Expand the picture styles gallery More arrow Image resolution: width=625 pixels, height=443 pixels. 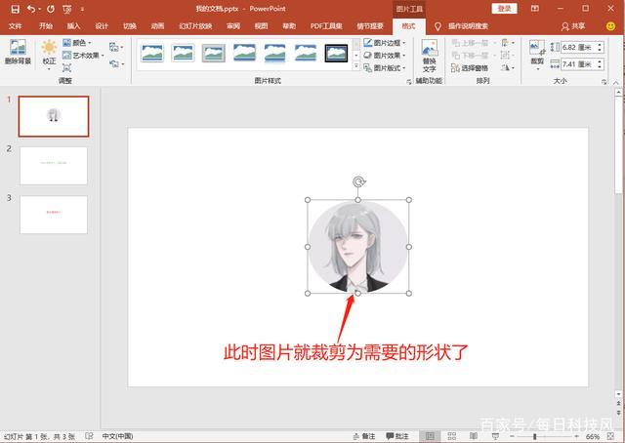point(356,65)
